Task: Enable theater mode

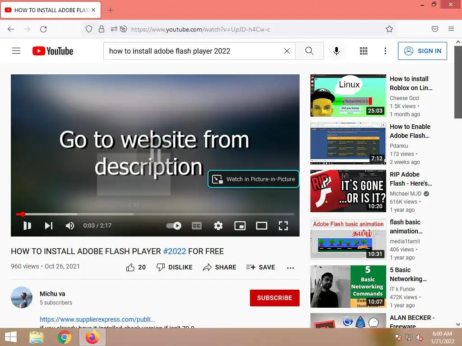Action: click(x=262, y=226)
